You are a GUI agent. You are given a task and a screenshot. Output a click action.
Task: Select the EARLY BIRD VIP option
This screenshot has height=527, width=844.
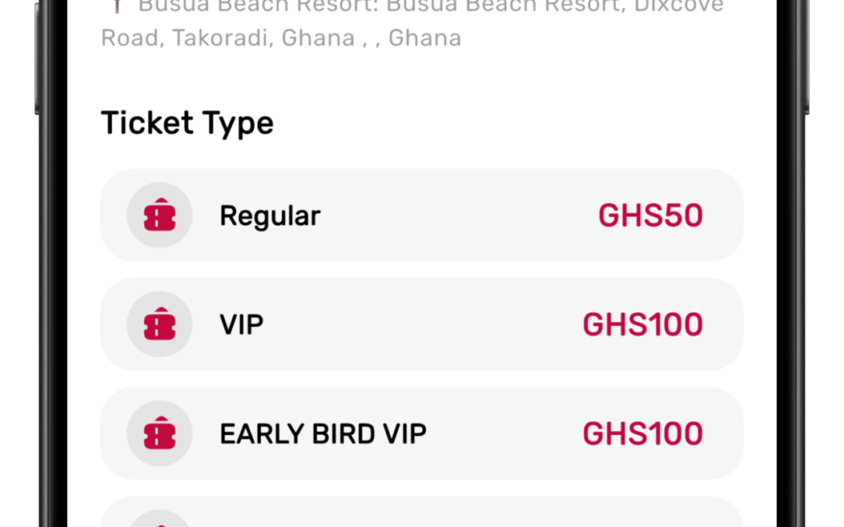click(422, 433)
